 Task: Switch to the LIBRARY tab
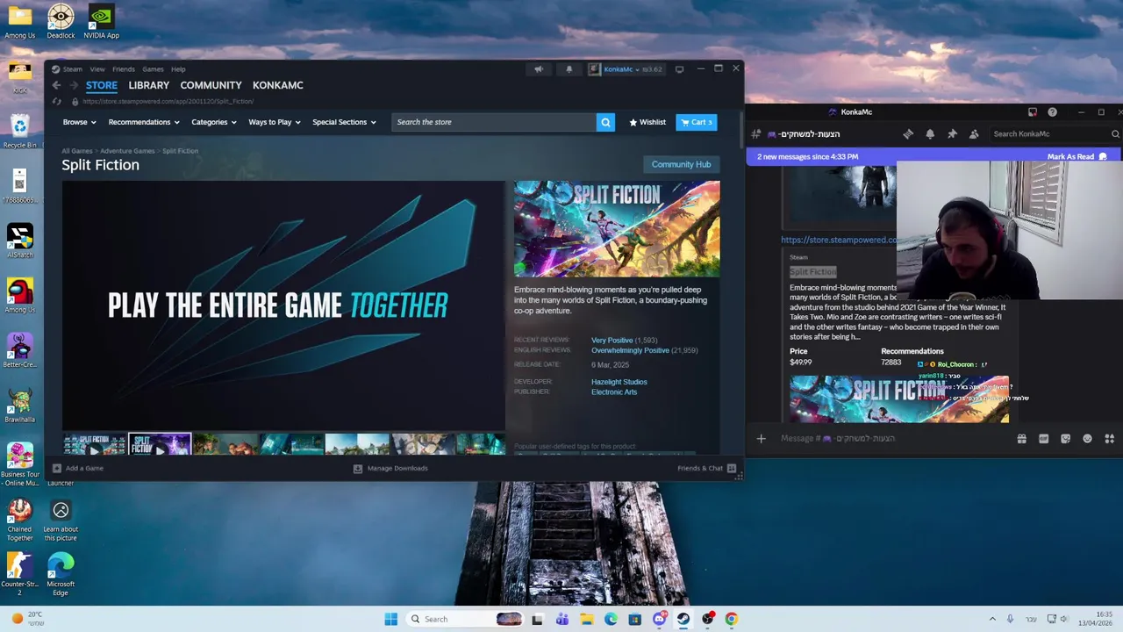(148, 85)
